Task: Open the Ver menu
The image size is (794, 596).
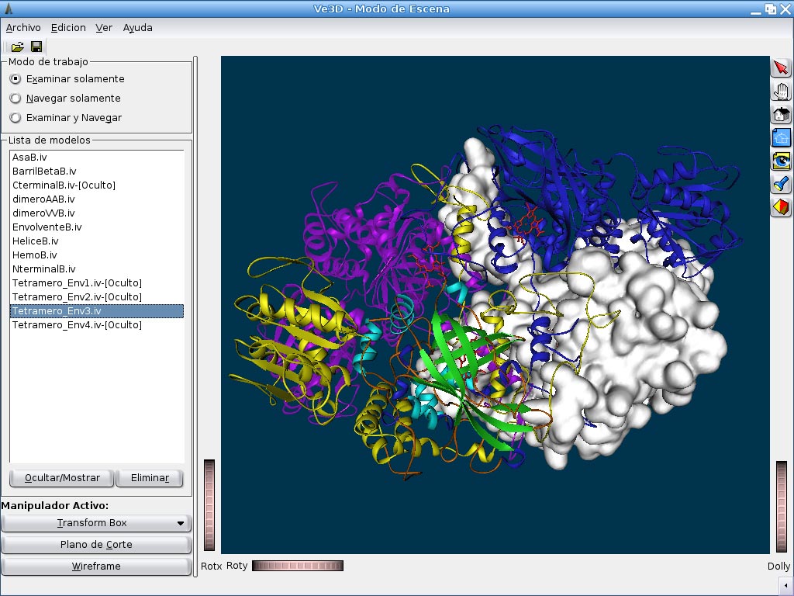Action: [104, 27]
